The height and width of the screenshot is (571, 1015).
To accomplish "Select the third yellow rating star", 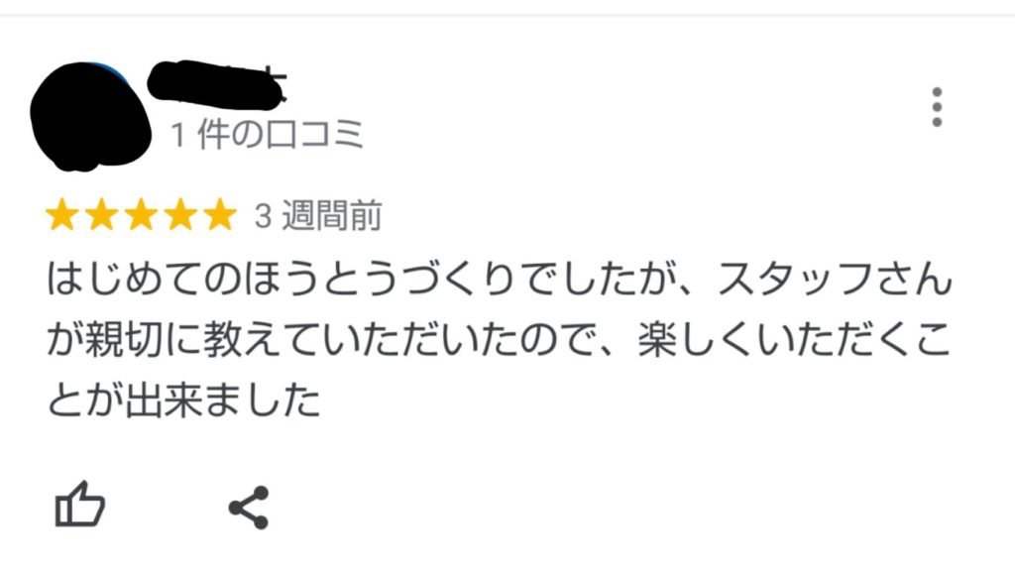I will click(x=141, y=214).
